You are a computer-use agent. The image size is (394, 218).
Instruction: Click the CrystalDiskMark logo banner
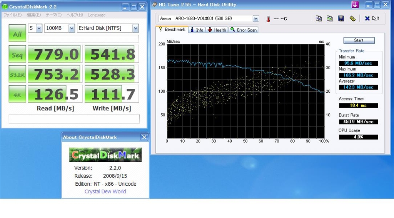tap(105, 155)
